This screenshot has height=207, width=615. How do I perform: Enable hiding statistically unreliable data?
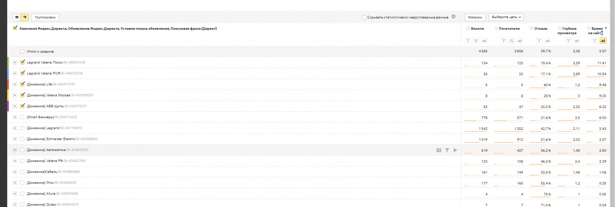click(364, 17)
